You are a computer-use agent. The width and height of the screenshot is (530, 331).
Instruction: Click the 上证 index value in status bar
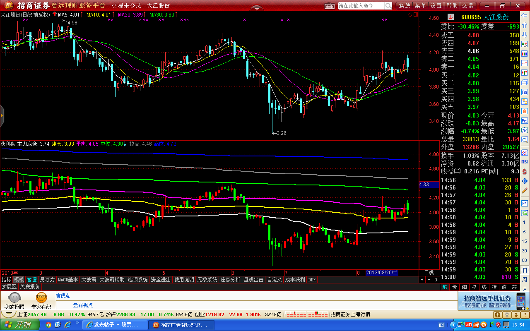[x=38, y=314]
